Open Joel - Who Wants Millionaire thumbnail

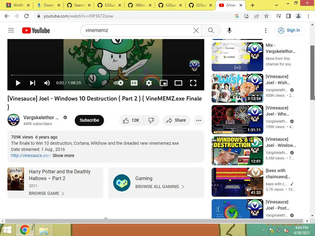237,120
